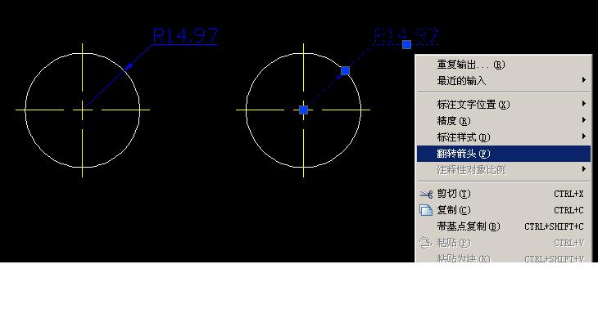Select the blue grip on the right circle's edge
The image size is (598, 327).
(x=345, y=71)
